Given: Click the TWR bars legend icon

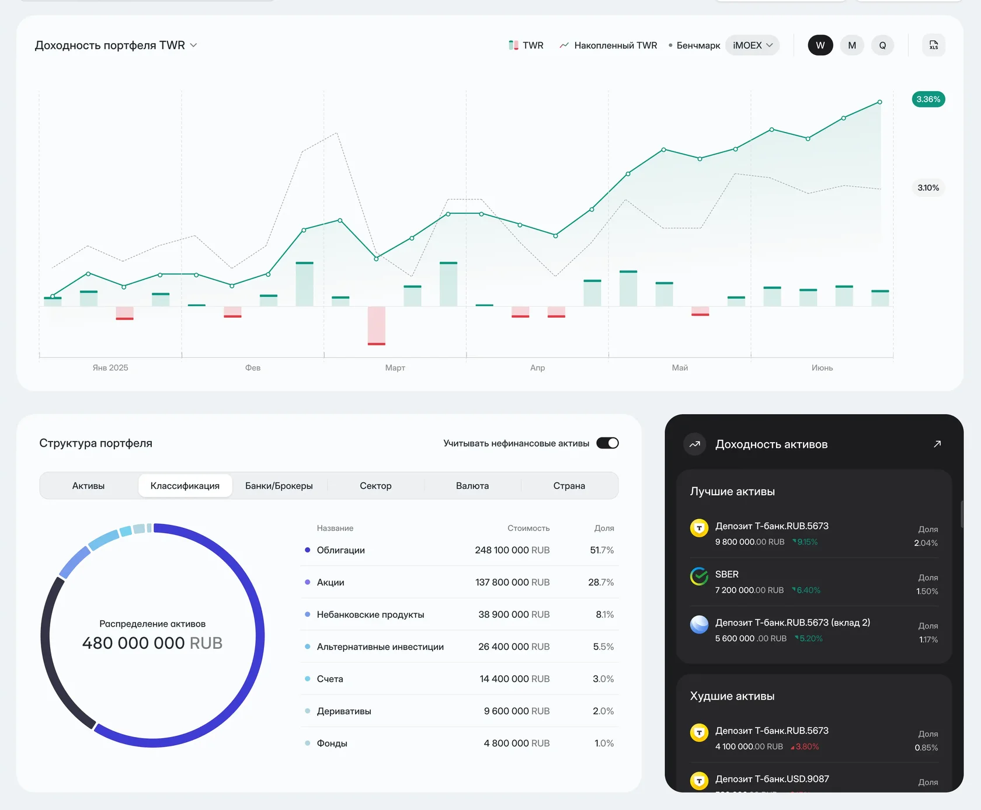Looking at the screenshot, I should 513,45.
